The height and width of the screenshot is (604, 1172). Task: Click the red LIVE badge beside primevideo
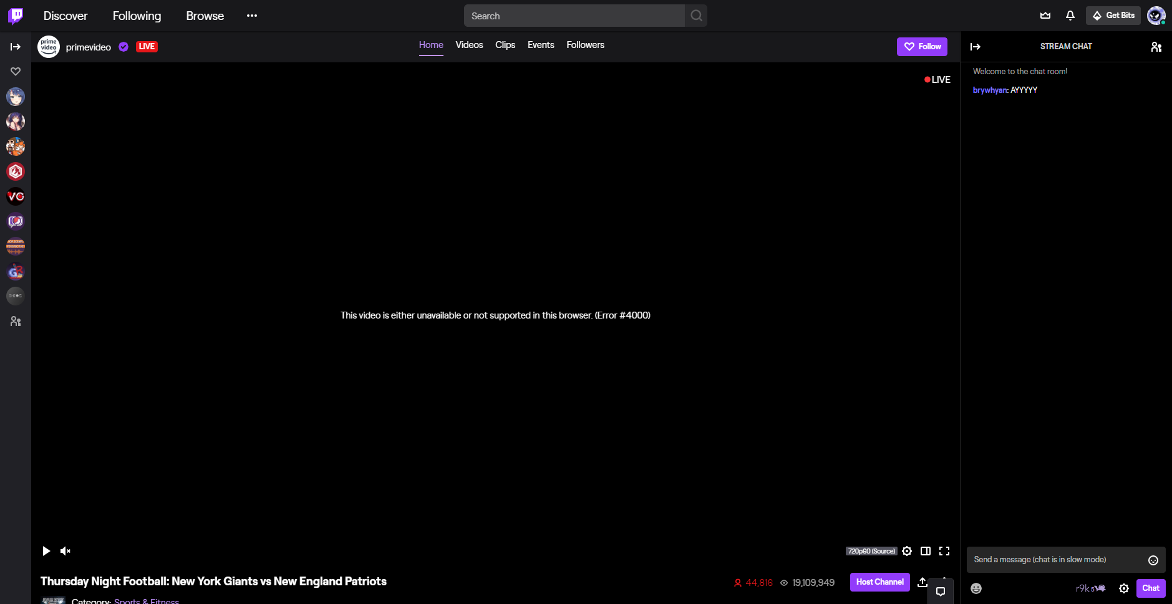147,47
